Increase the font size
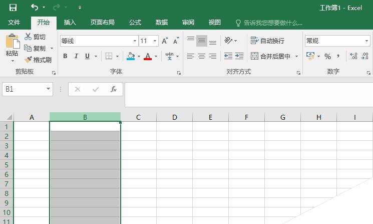Image resolution: width=373 pixels, height=224 pixels. tap(165, 41)
